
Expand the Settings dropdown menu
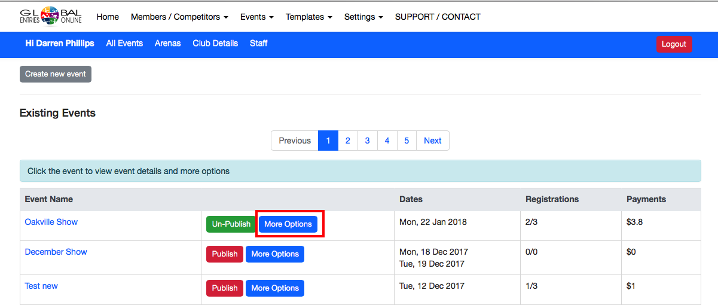pyautogui.click(x=363, y=17)
